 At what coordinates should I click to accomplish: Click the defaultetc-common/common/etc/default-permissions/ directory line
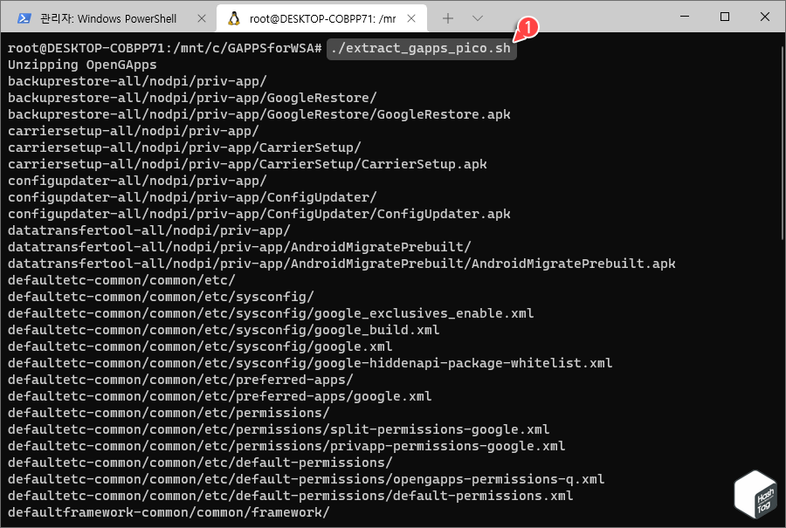point(200,463)
